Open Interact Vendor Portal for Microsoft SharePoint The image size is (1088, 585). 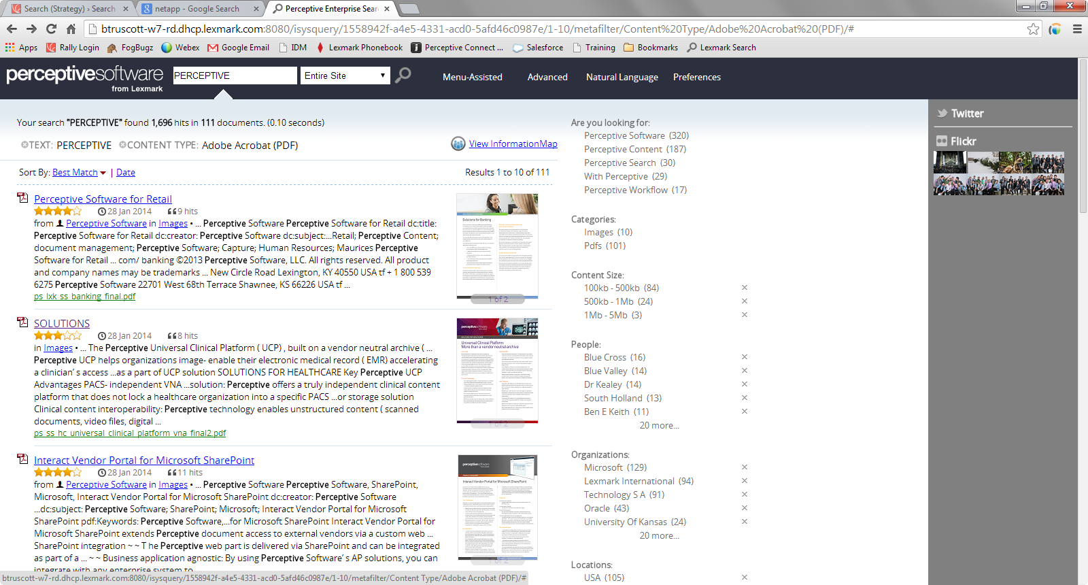coord(144,460)
